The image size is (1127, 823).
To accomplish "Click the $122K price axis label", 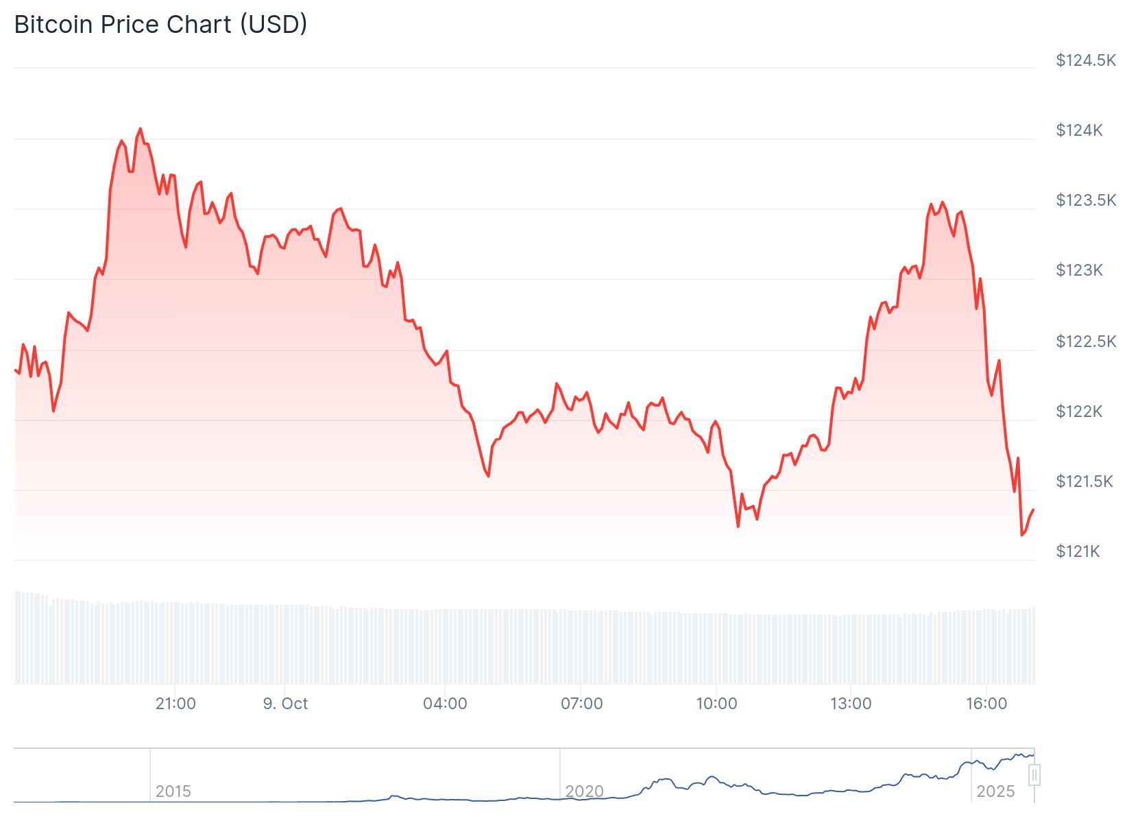I will point(1079,411).
